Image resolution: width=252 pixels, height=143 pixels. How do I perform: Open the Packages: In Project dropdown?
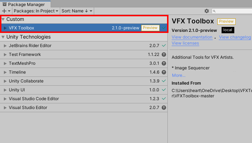(36, 11)
